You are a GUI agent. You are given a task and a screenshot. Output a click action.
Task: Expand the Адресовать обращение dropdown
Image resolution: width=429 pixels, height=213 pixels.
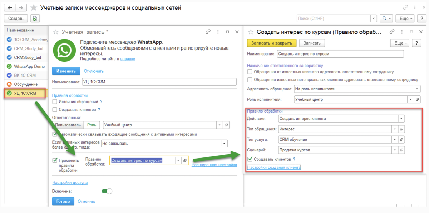click(417, 89)
